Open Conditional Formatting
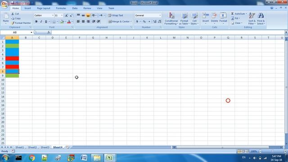The width and height of the screenshot is (288, 162). tap(171, 18)
